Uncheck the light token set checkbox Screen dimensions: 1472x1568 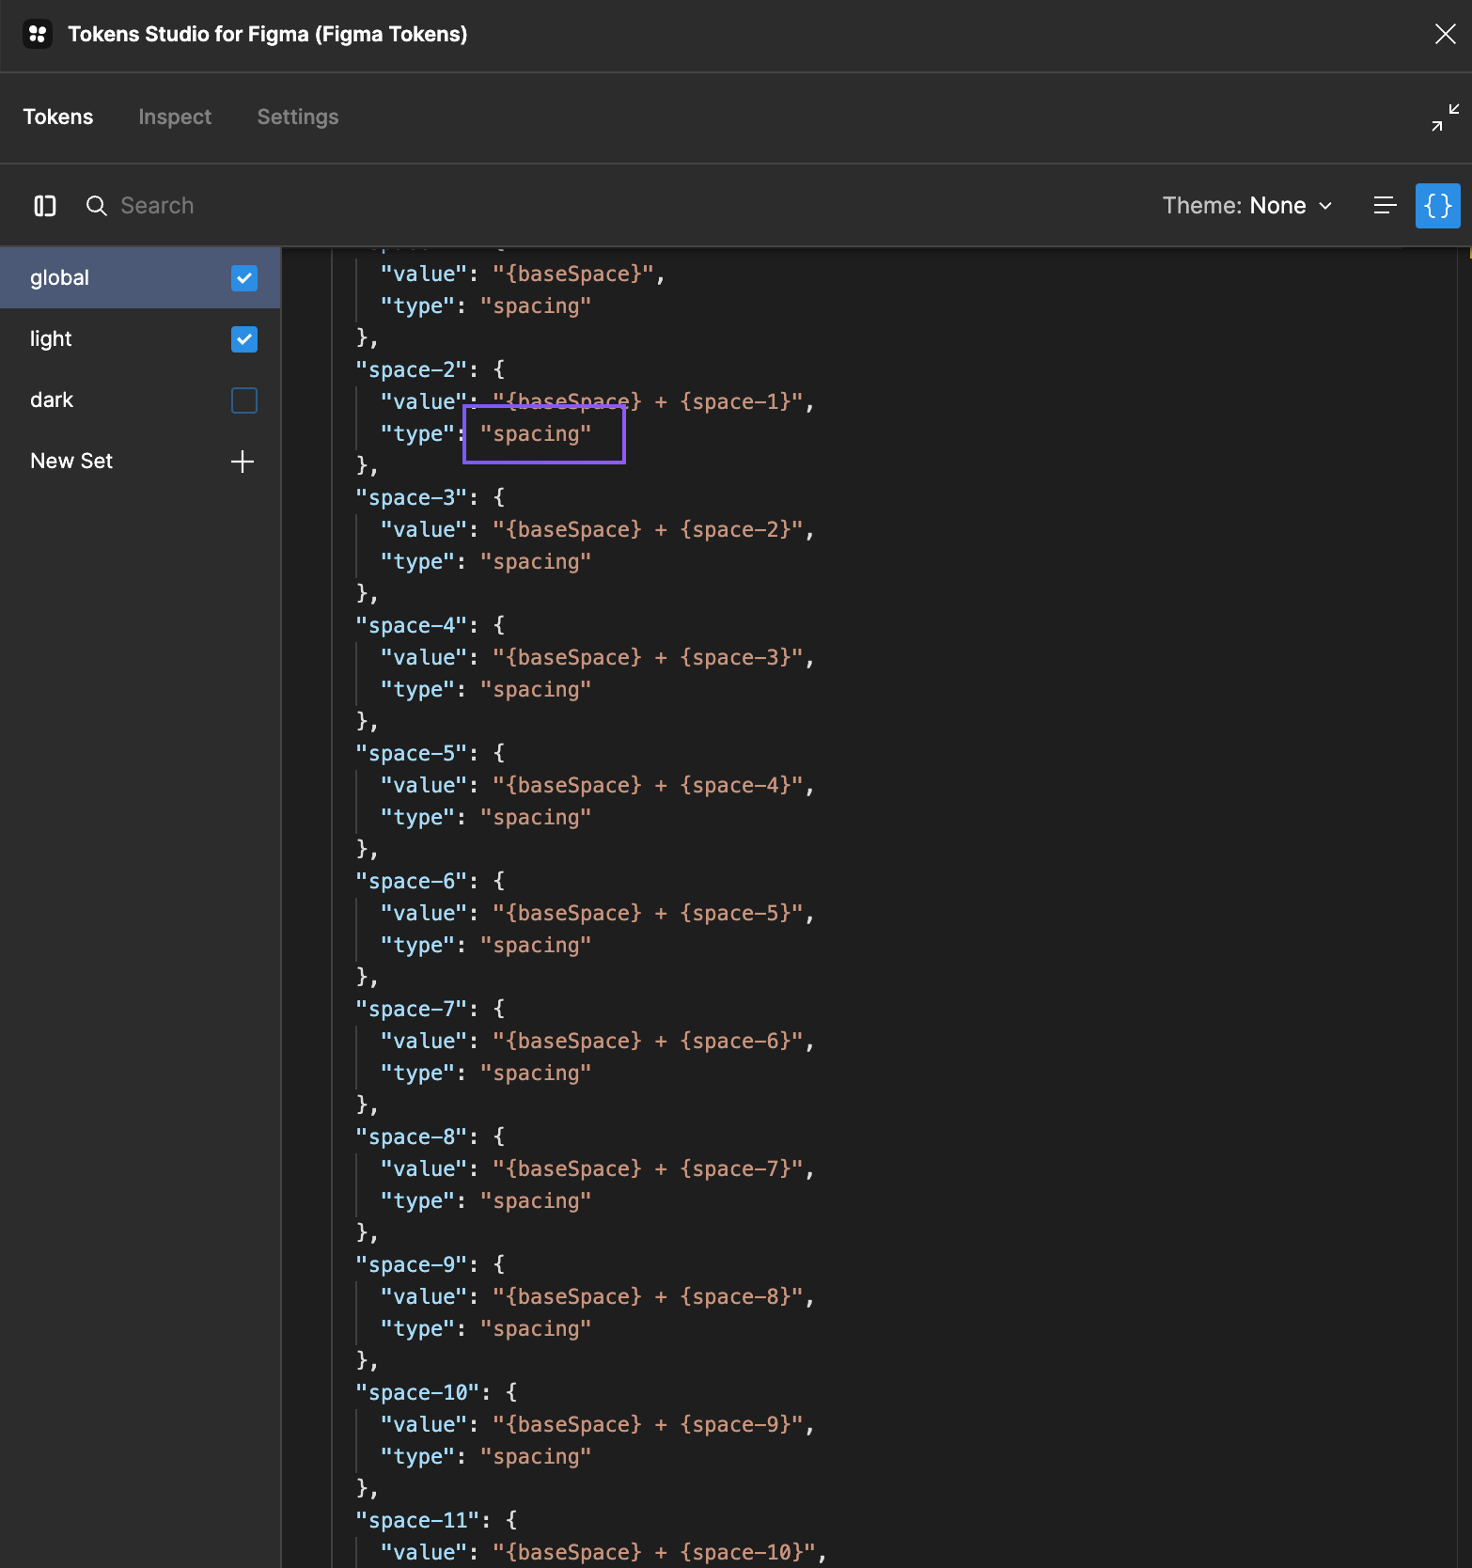(244, 339)
